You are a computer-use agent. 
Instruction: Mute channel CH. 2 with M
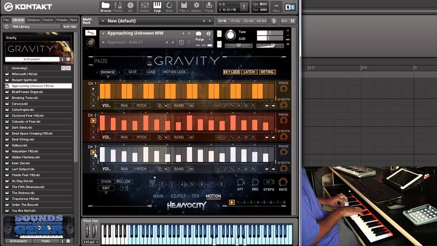coord(93,137)
